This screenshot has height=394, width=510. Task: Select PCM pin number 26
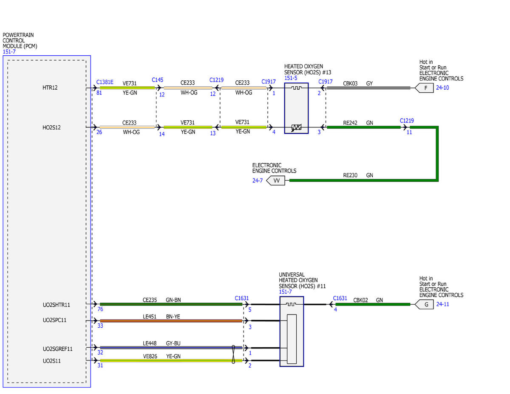[x=99, y=132]
